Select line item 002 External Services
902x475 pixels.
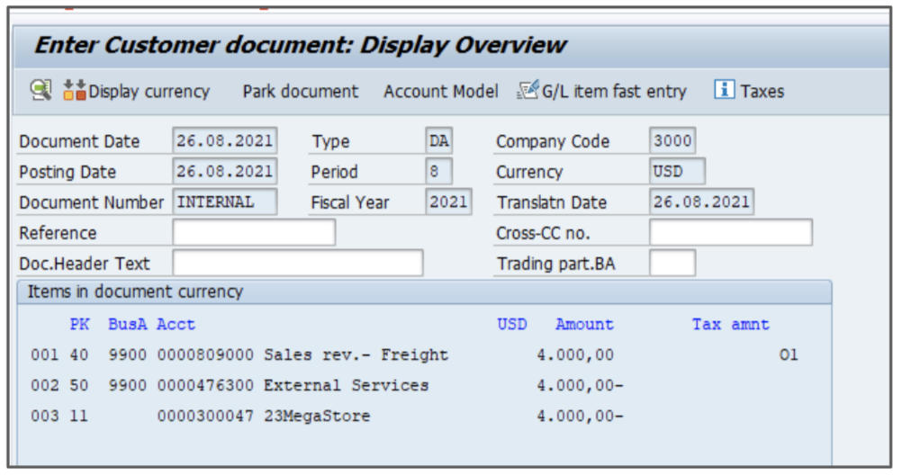346,386
